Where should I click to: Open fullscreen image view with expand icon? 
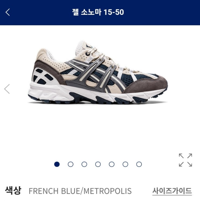(185, 160)
